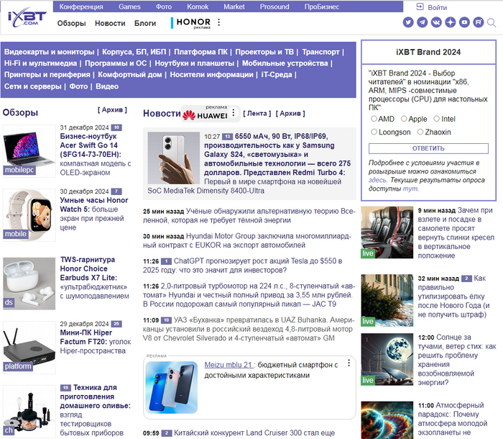Open comments badge 13 on Redmi Turbo 4 news

click(x=228, y=137)
